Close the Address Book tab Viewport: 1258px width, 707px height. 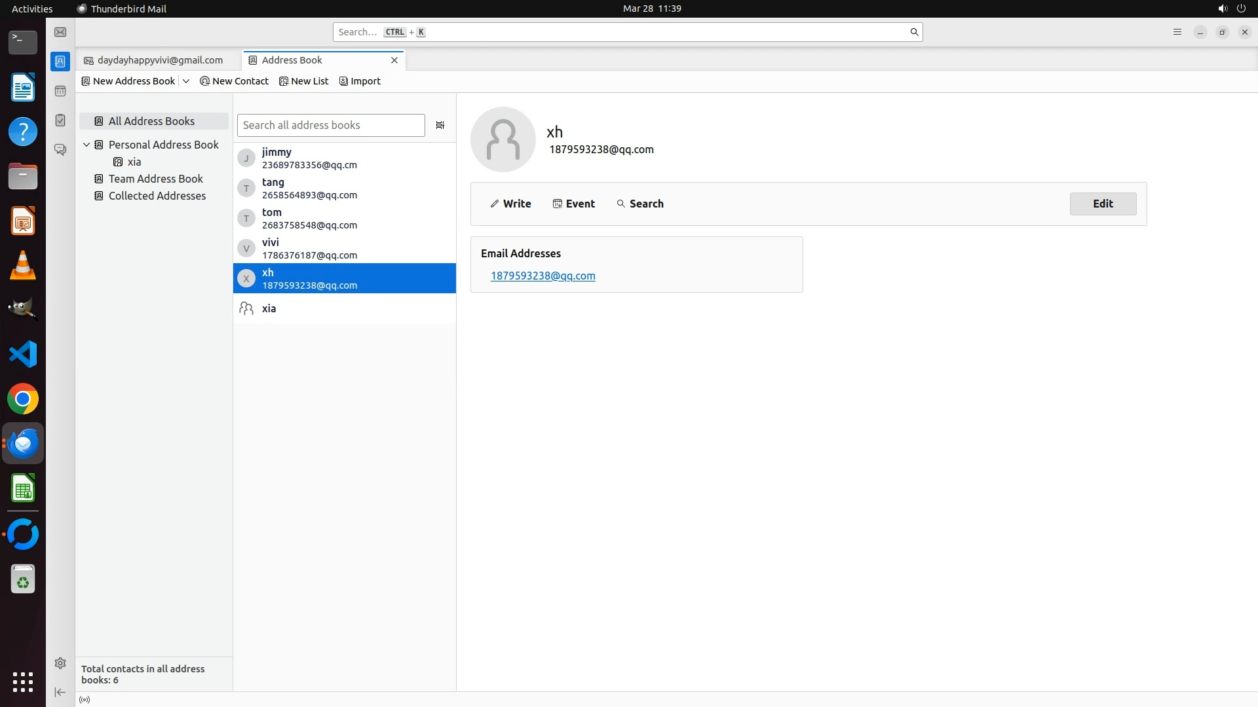[x=394, y=60]
